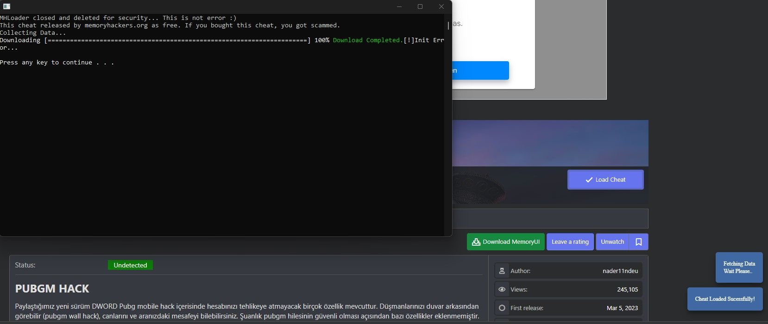
Task: Click the console window app icon
Action: point(7,6)
